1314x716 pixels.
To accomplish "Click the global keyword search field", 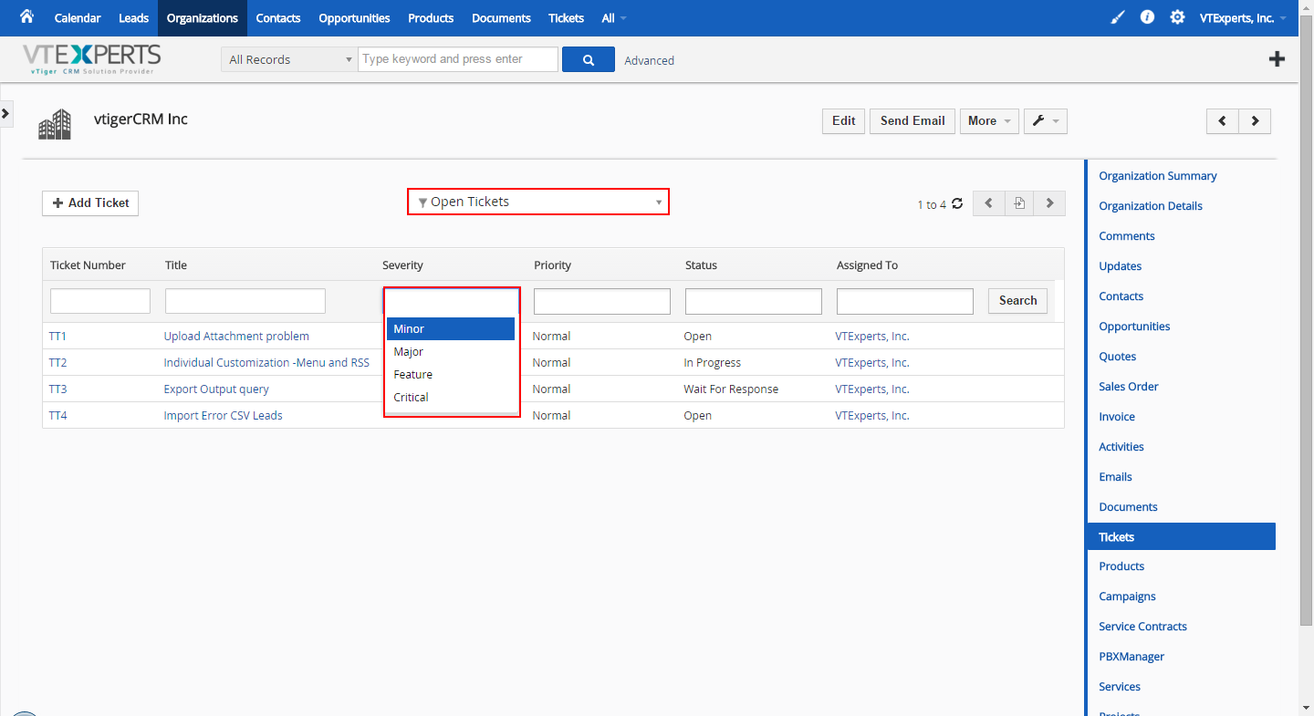I will (458, 59).
